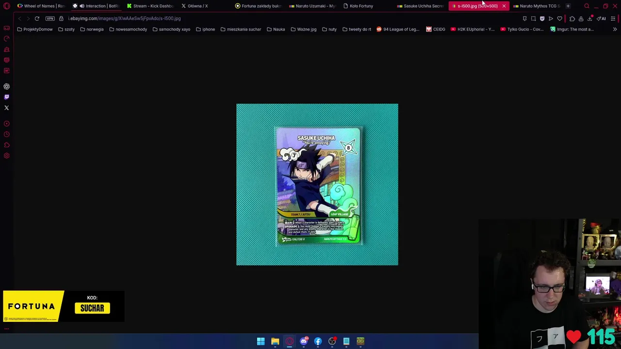
Task: Switch to Sasuke Uchiha Secret tab
Action: coord(421,6)
